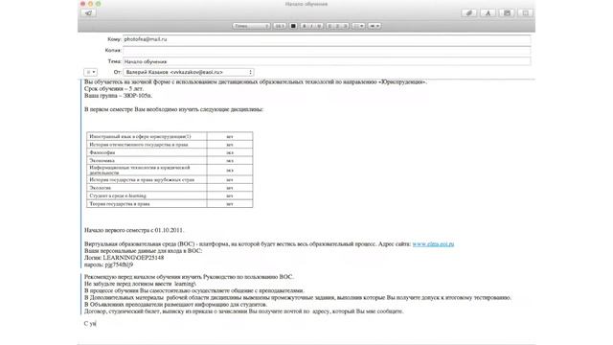Place cursor after 'С ув' signature text
Image resolution: width=613 pixels, height=345 pixels.
pyautogui.click(x=96, y=324)
